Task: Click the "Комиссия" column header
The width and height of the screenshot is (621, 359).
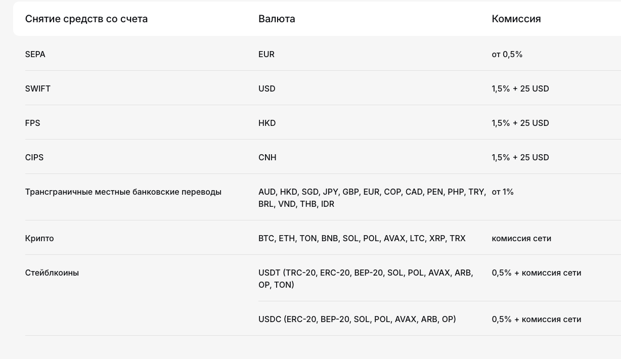Action: pos(516,19)
